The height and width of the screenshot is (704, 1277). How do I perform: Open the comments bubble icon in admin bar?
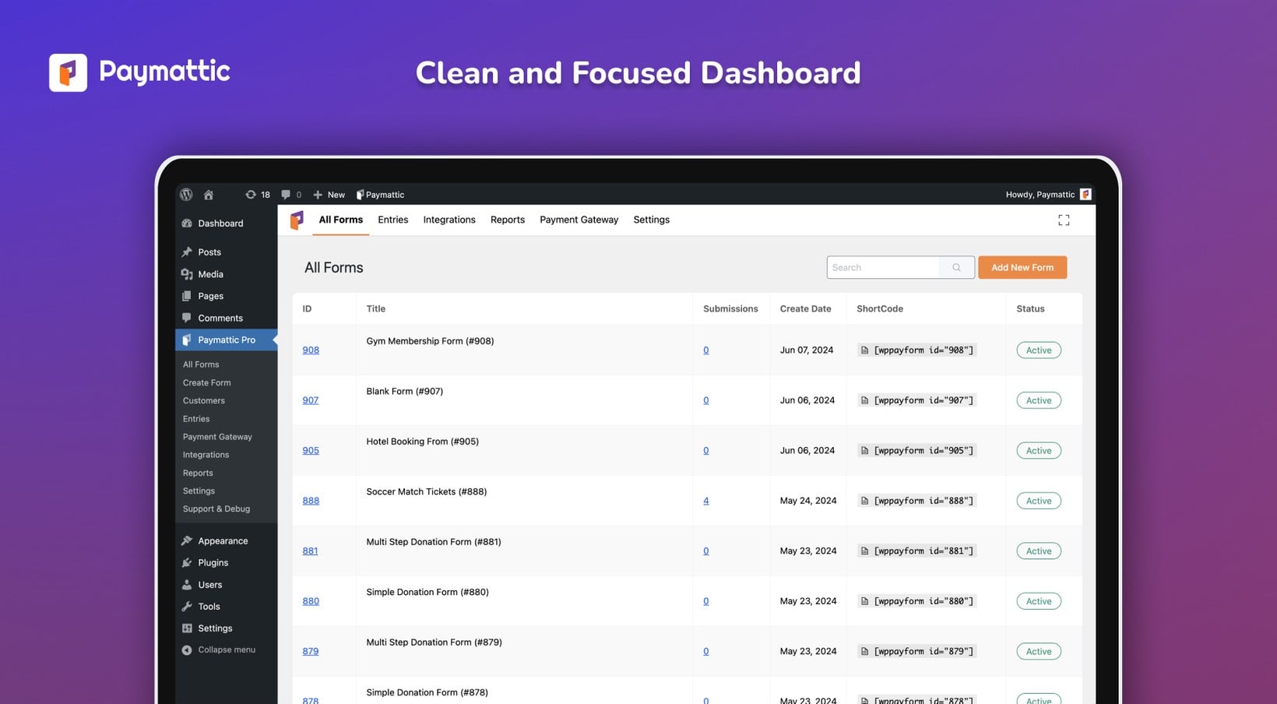click(x=291, y=195)
